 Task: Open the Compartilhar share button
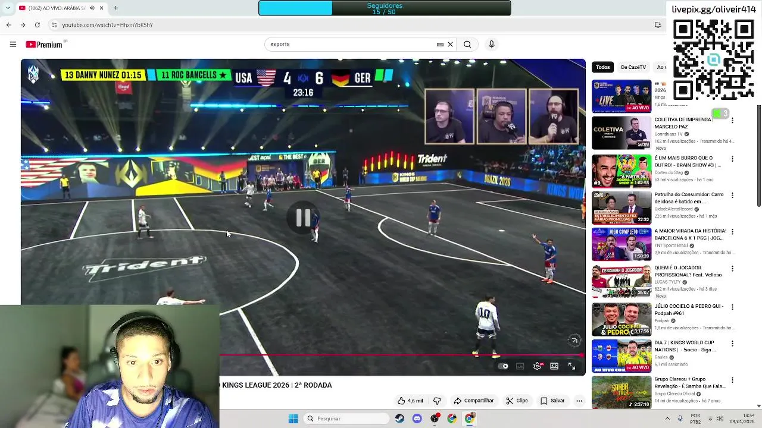pyautogui.click(x=474, y=401)
